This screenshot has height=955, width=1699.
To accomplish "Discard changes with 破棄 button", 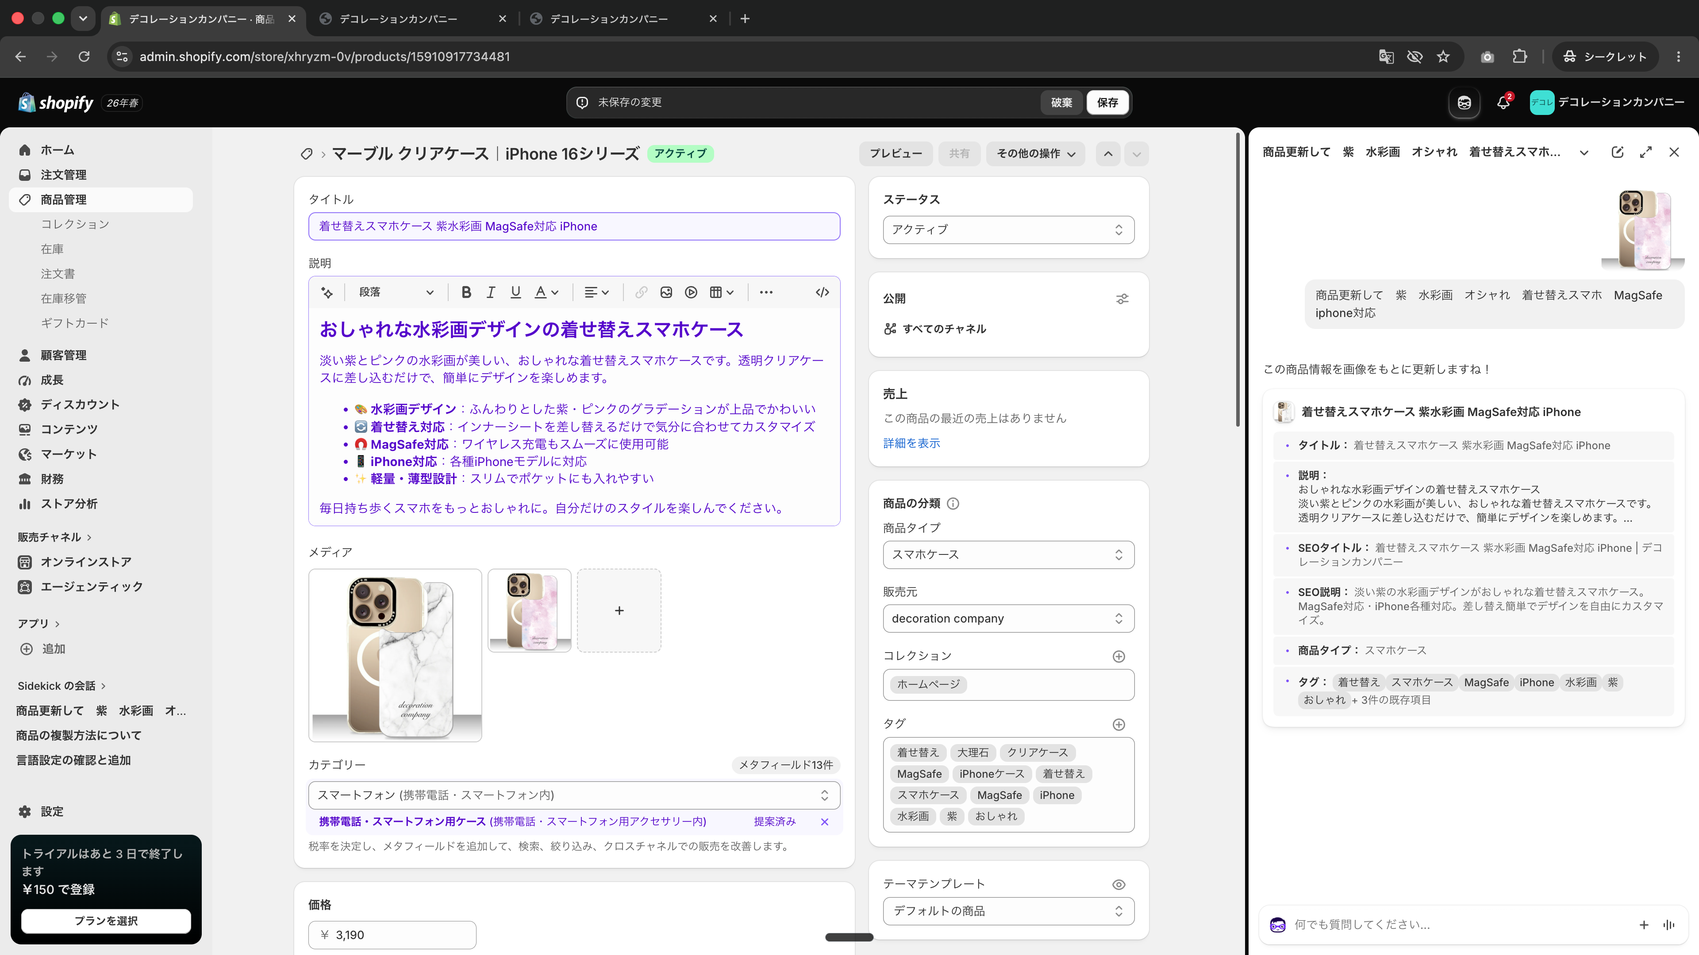I will (x=1061, y=102).
